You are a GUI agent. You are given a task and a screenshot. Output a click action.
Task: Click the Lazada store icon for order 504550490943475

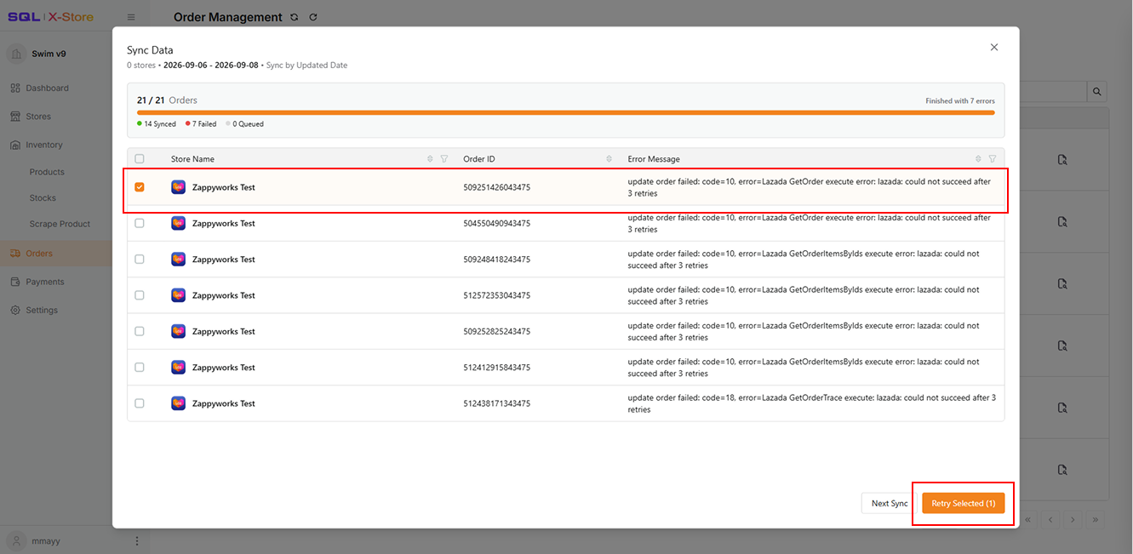pos(178,223)
